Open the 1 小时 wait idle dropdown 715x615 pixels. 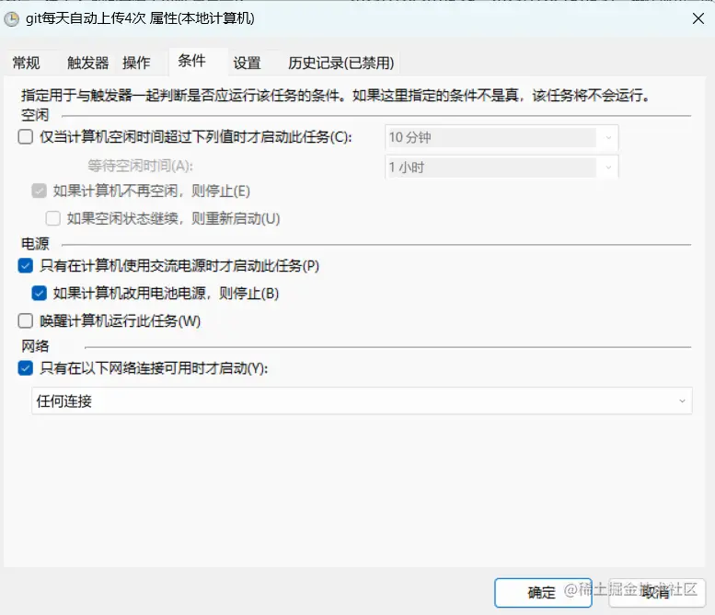502,168
